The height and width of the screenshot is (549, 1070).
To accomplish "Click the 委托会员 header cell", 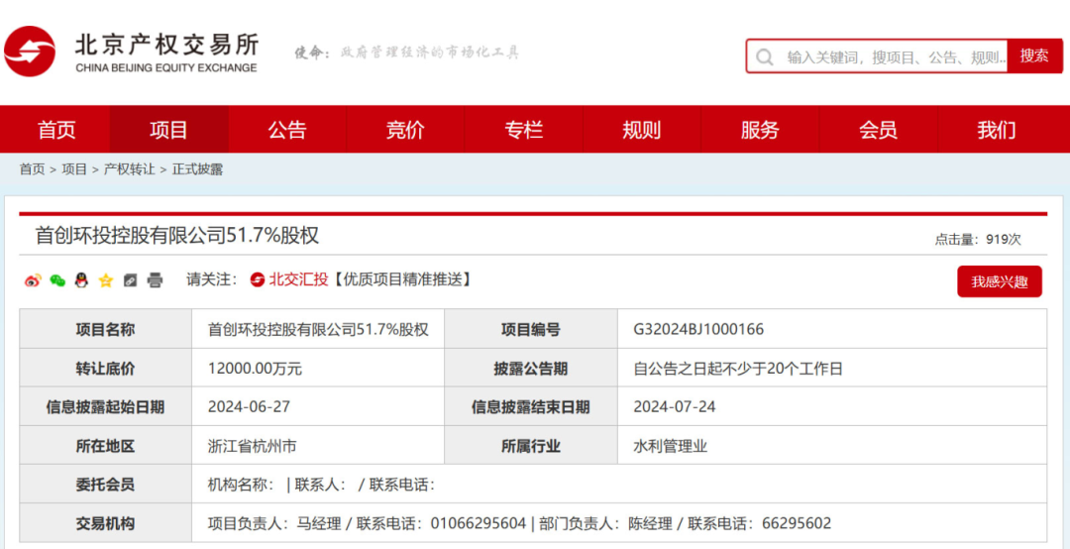I will (x=105, y=485).
